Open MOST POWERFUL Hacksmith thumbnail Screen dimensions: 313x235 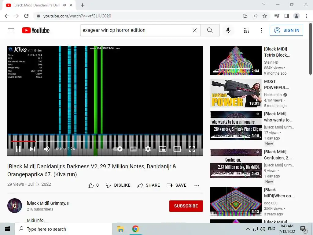(x=236, y=93)
